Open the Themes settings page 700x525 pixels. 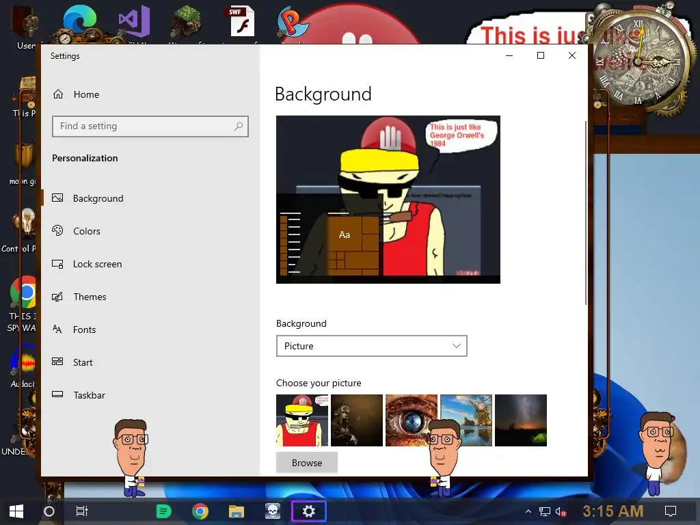(x=90, y=297)
